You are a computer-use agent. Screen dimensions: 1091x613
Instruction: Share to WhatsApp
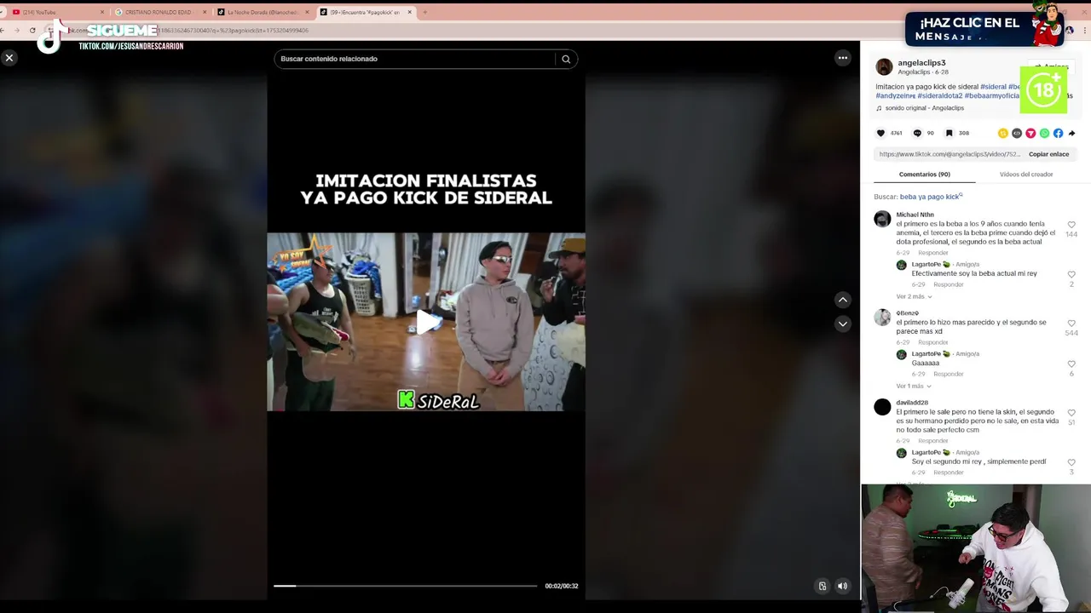[1044, 133]
